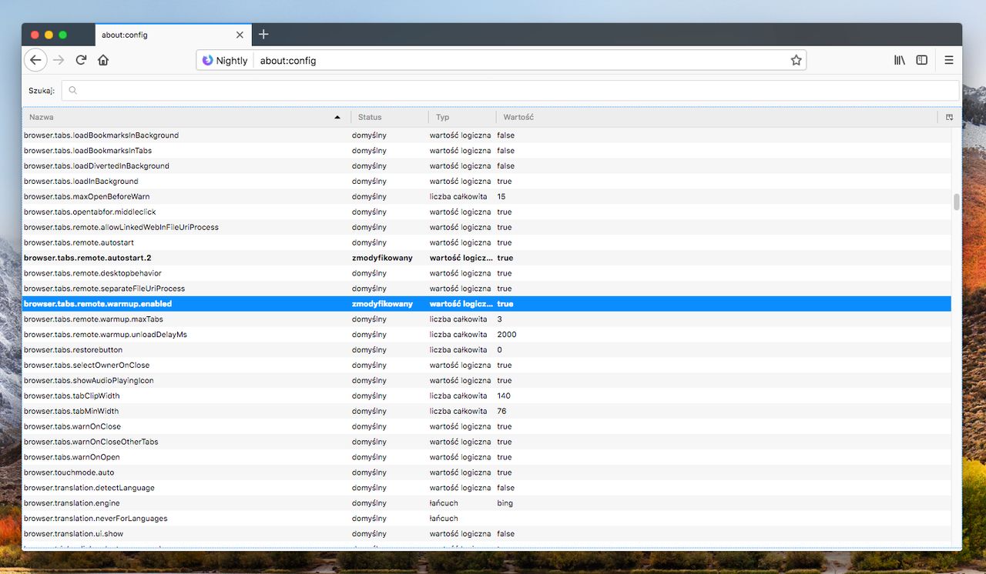Select browser.tabs.remote.separateFileUriProcess row
This screenshot has height=574, width=986.
tap(487, 289)
